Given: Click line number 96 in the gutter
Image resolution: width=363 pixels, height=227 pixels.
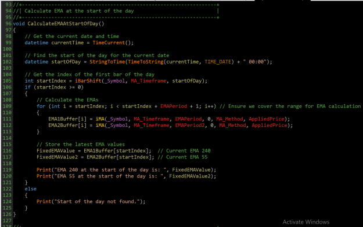Looking at the screenshot, I should click(8, 24).
